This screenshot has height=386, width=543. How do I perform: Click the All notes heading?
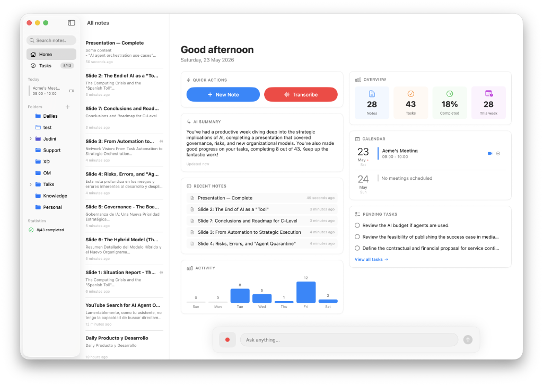point(98,23)
